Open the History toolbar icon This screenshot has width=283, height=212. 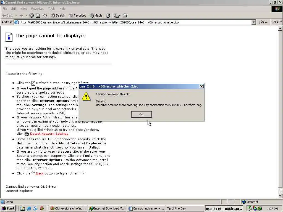point(108,15)
